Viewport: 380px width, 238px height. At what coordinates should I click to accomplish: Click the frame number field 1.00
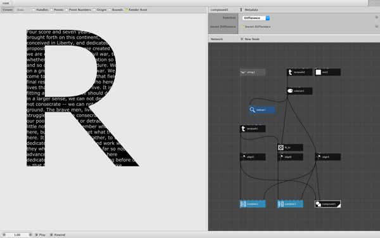click(x=17, y=235)
